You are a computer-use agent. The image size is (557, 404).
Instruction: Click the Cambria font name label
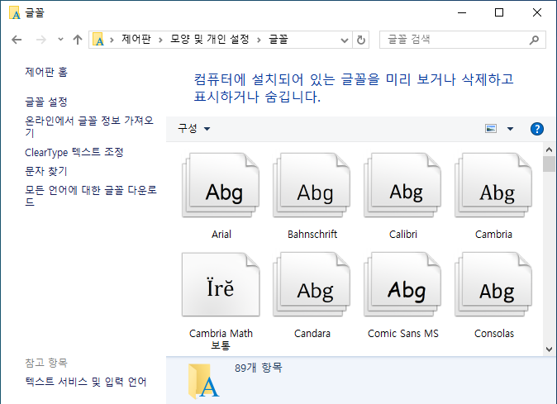point(493,235)
